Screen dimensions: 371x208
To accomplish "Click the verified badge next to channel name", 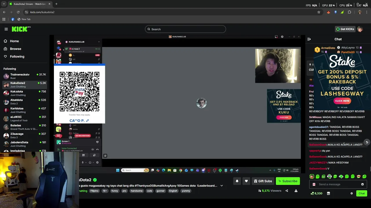I will coord(95,180).
